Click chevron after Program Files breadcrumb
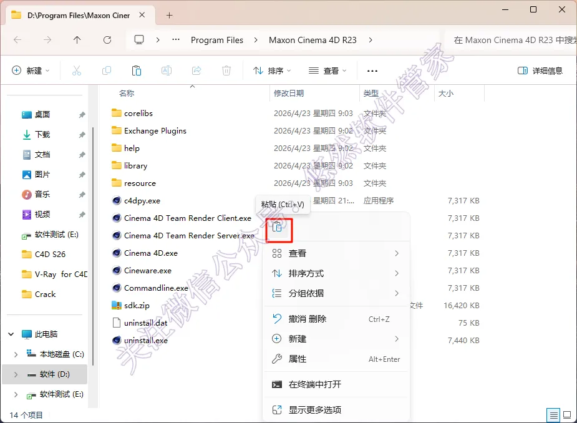 click(x=256, y=40)
